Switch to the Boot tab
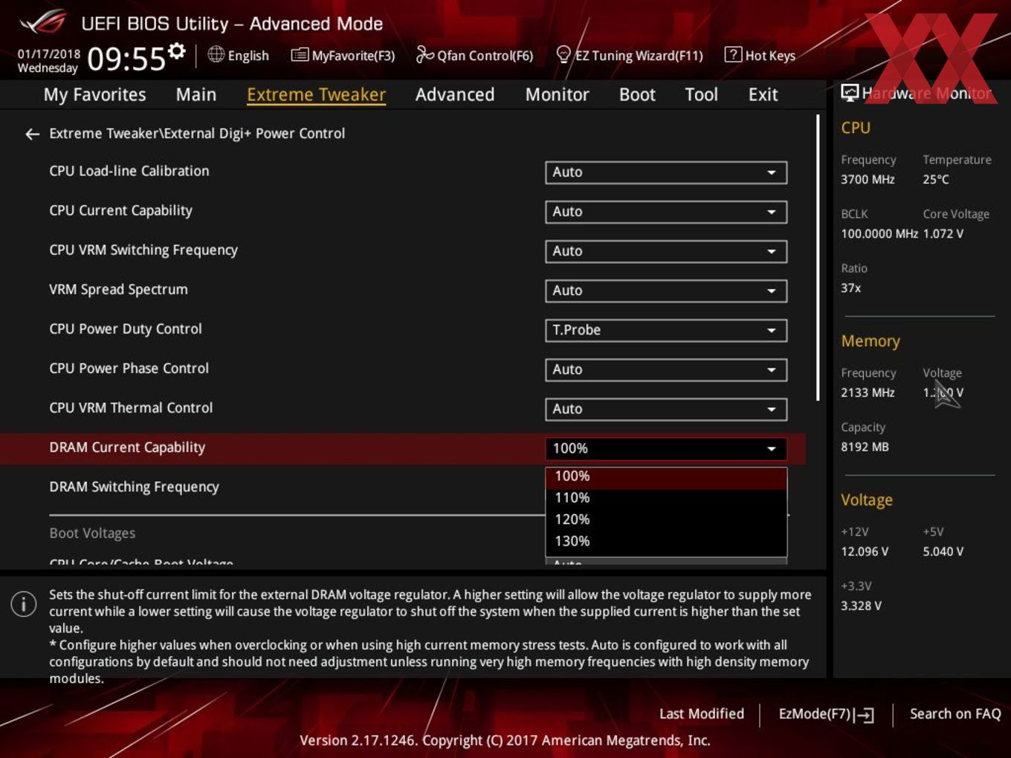 tap(637, 94)
